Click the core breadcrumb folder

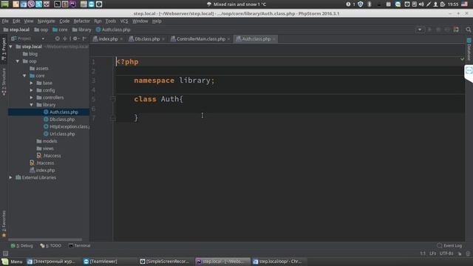point(60,30)
